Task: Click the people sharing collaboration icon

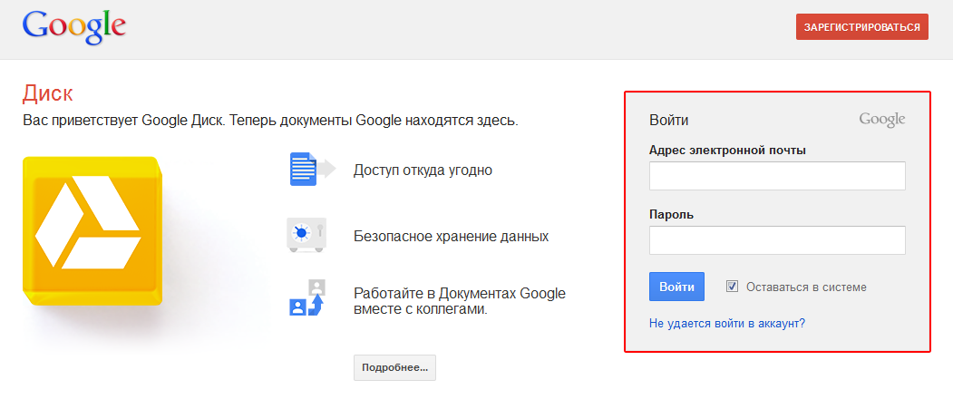Action: (x=307, y=297)
